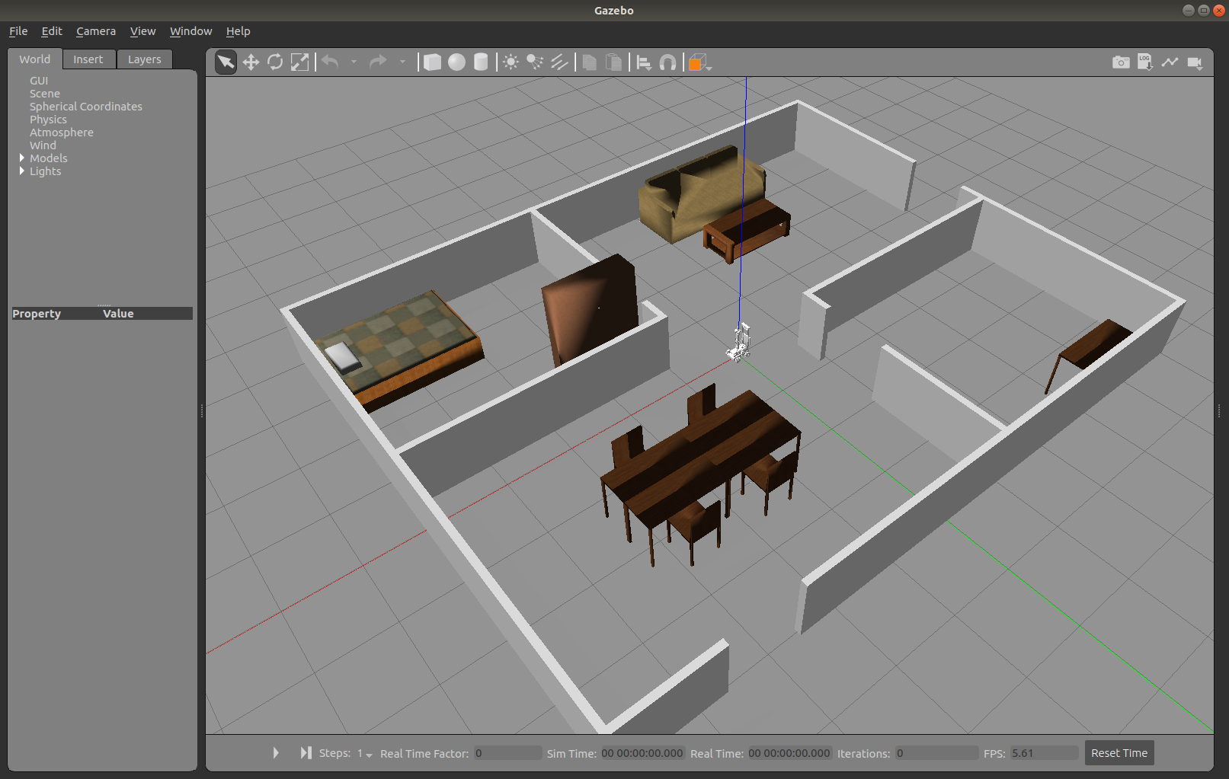This screenshot has width=1229, height=779.
Task: Insert a sphere into the scene
Action: (456, 62)
